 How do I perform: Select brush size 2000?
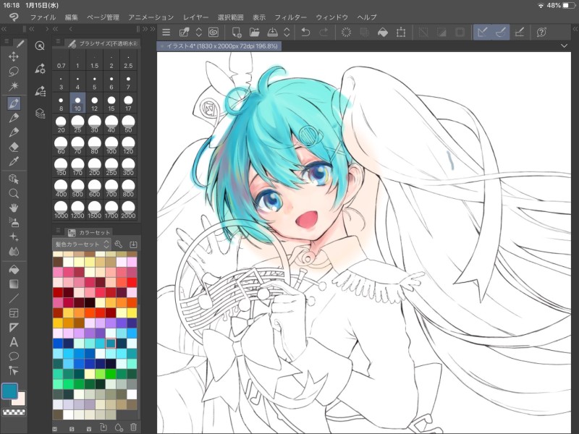tap(128, 210)
